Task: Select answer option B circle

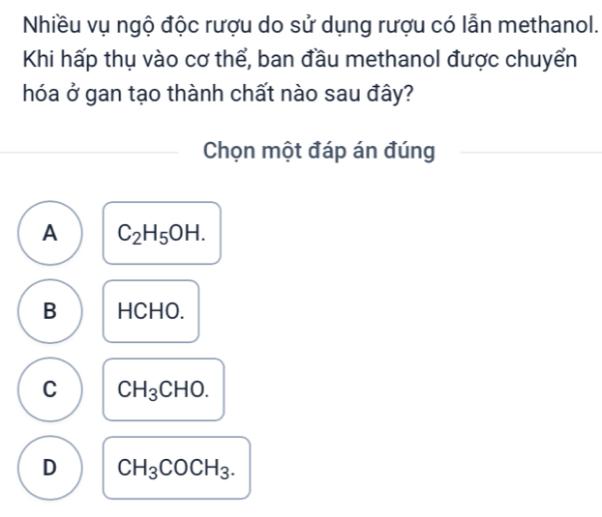Action: point(51,311)
